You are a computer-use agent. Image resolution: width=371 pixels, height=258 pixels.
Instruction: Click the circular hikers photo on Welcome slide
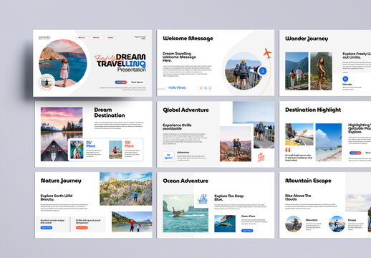coord(243,71)
